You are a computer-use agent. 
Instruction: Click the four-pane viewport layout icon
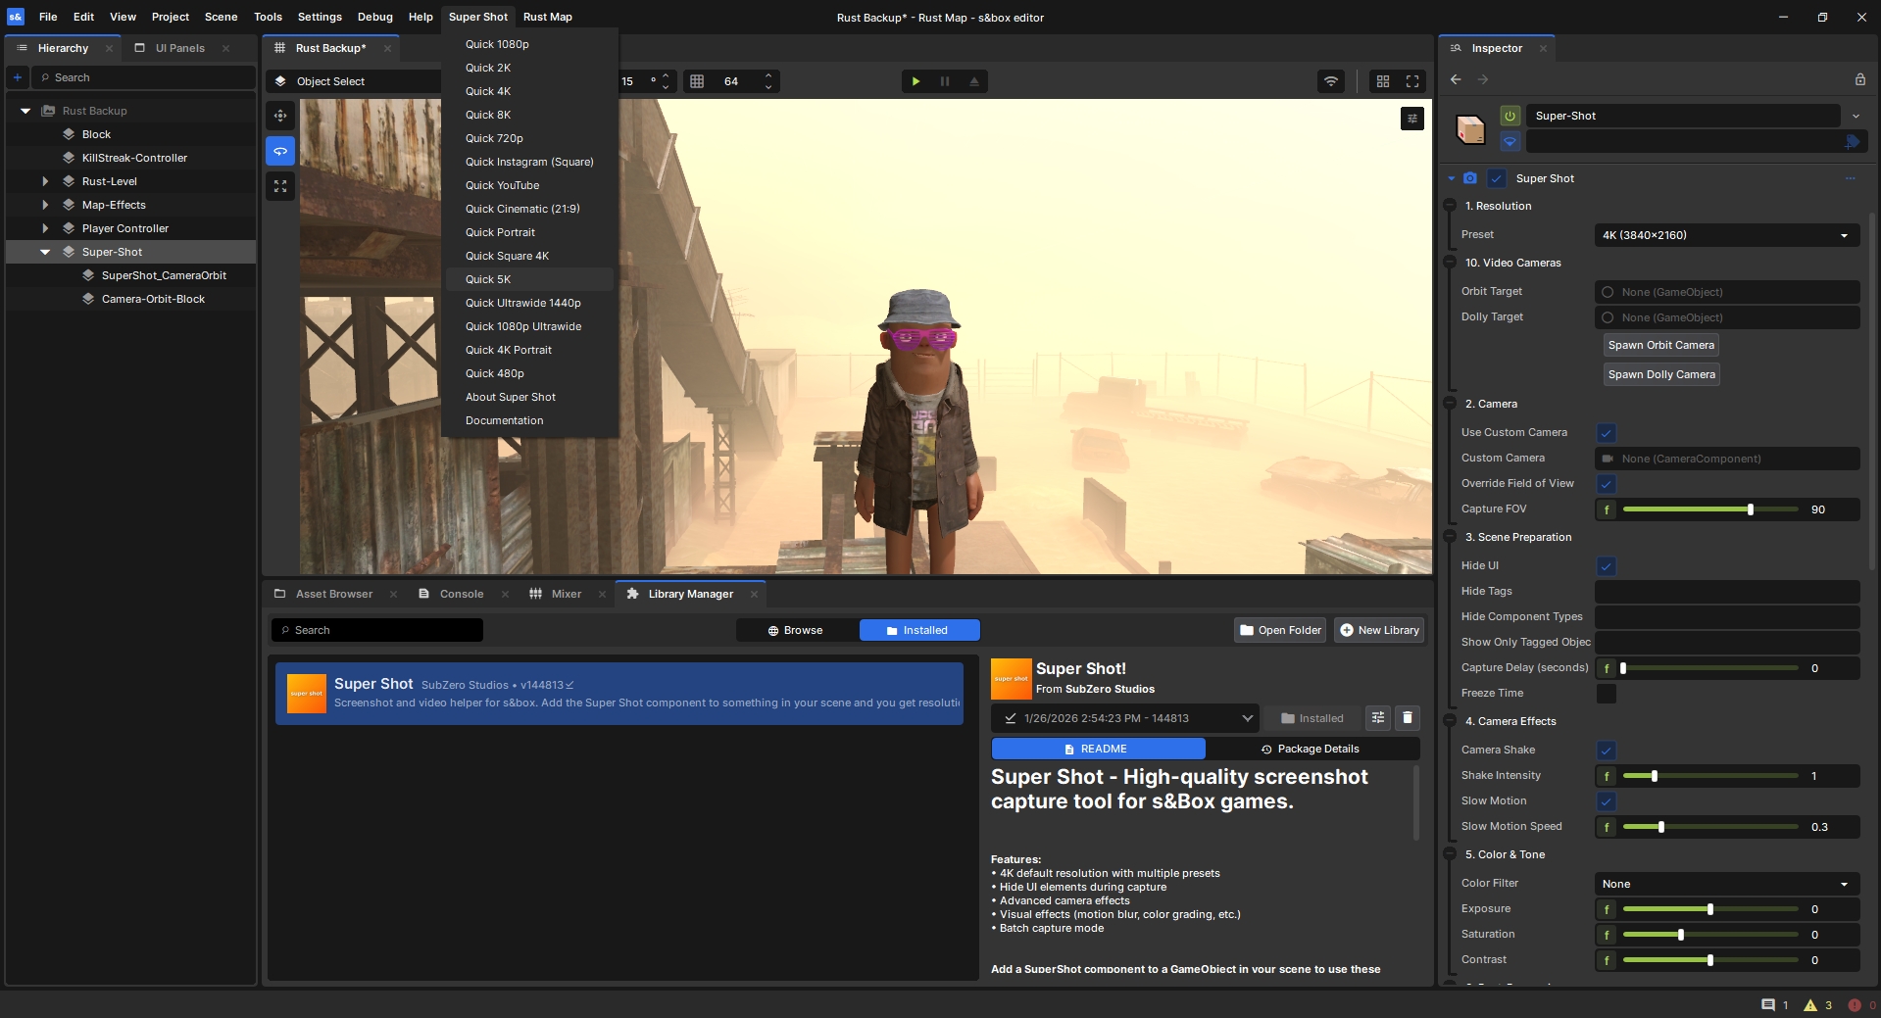[x=1383, y=81]
